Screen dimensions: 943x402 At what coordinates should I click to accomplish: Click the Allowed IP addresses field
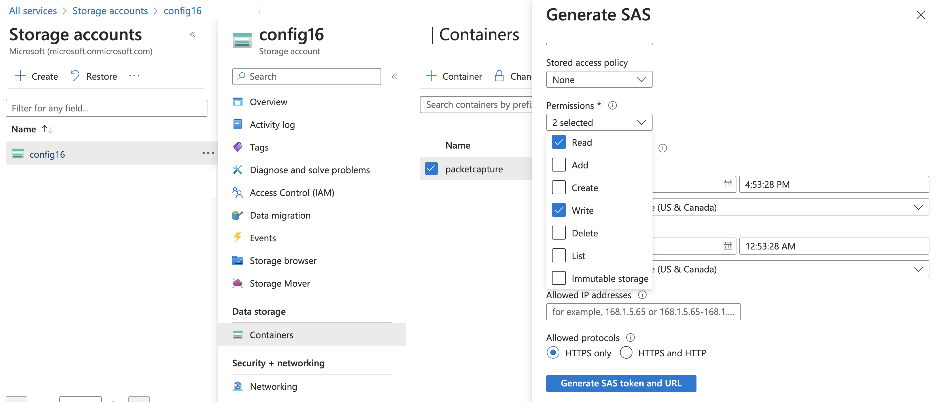643,312
